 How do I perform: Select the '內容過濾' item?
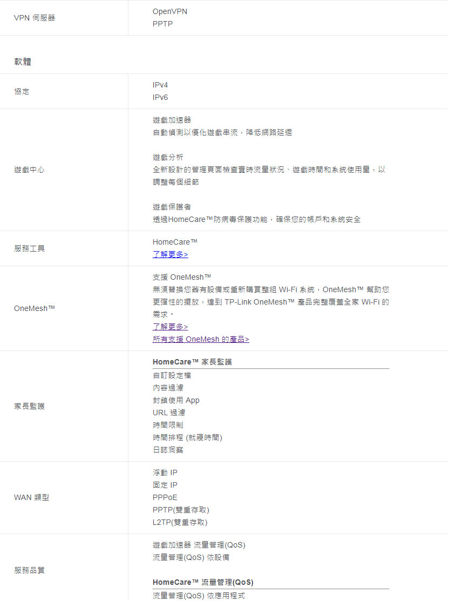[x=168, y=388]
